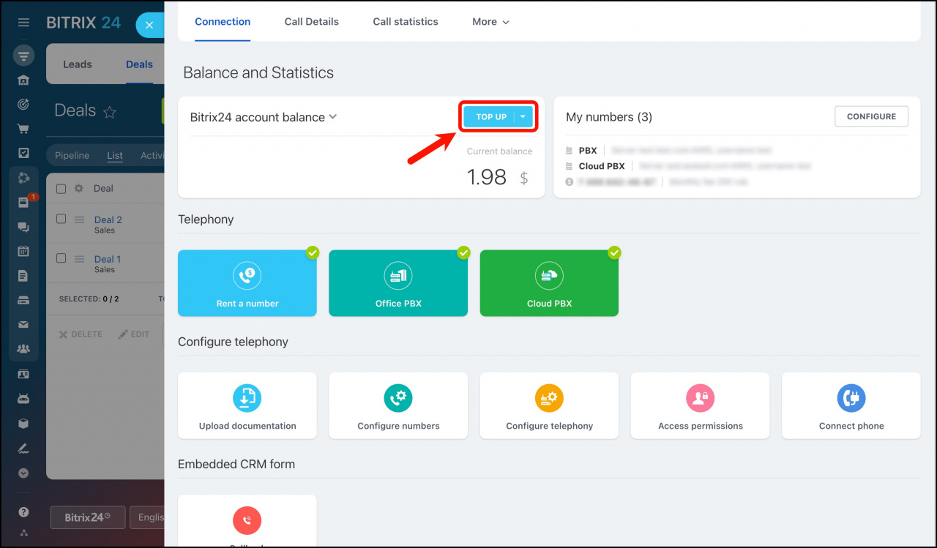
Task: Check the Deal 2 row checkbox
Action: [x=61, y=219]
